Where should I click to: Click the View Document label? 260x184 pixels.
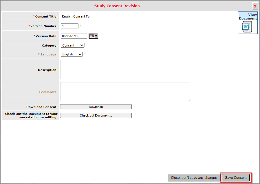[x=248, y=16]
